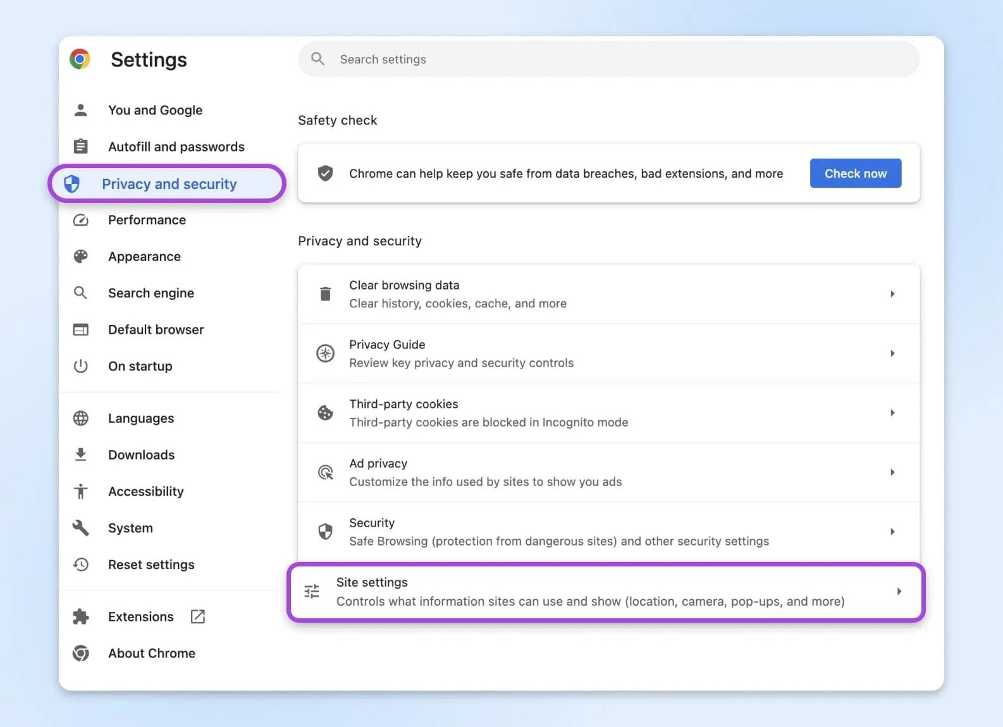Click the clipboard icon for Autofill and passwords
1003x727 pixels.
coord(80,147)
